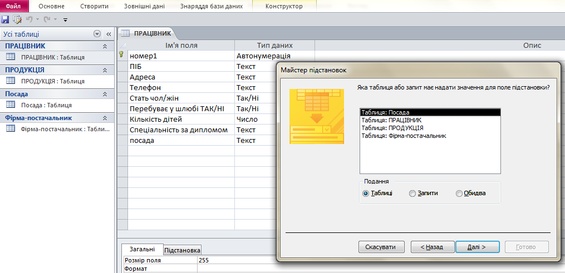Click the Redo arrow icon

[x=47, y=19]
